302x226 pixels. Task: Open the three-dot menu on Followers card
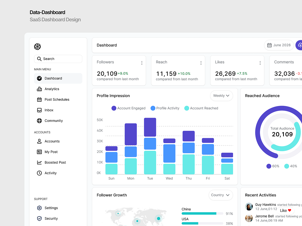142,63
